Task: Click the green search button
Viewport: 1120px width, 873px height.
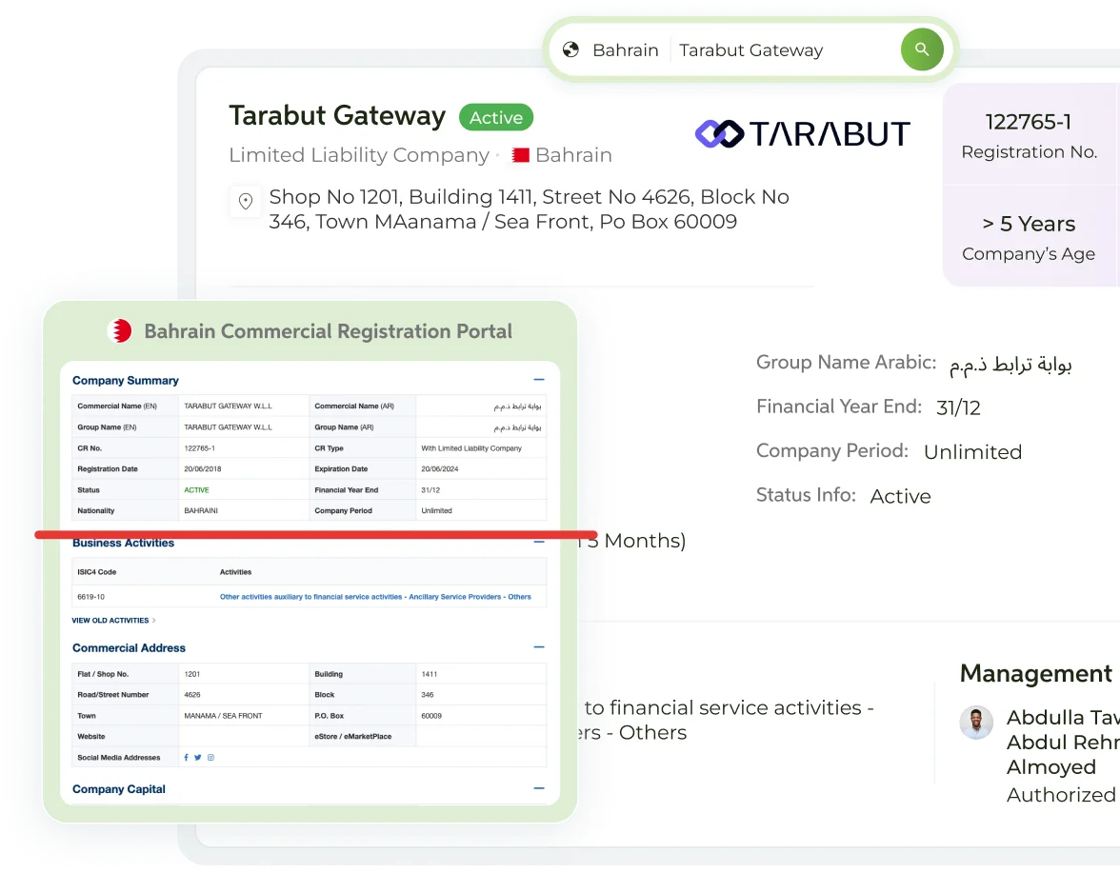Action: click(922, 50)
